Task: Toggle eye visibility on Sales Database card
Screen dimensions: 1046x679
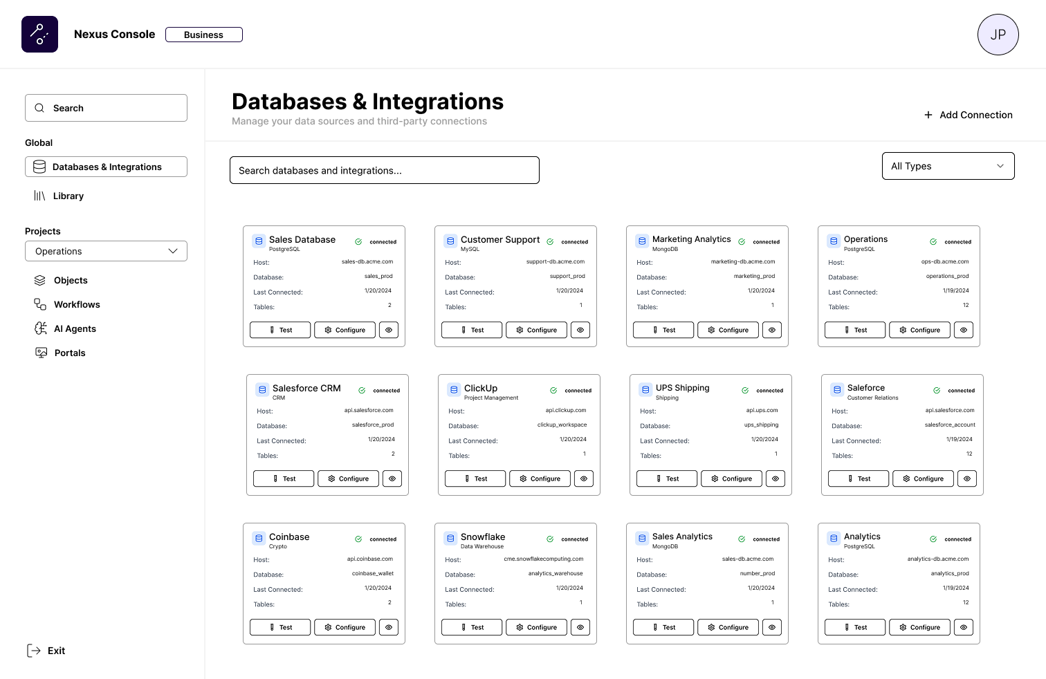Action: [x=389, y=330]
